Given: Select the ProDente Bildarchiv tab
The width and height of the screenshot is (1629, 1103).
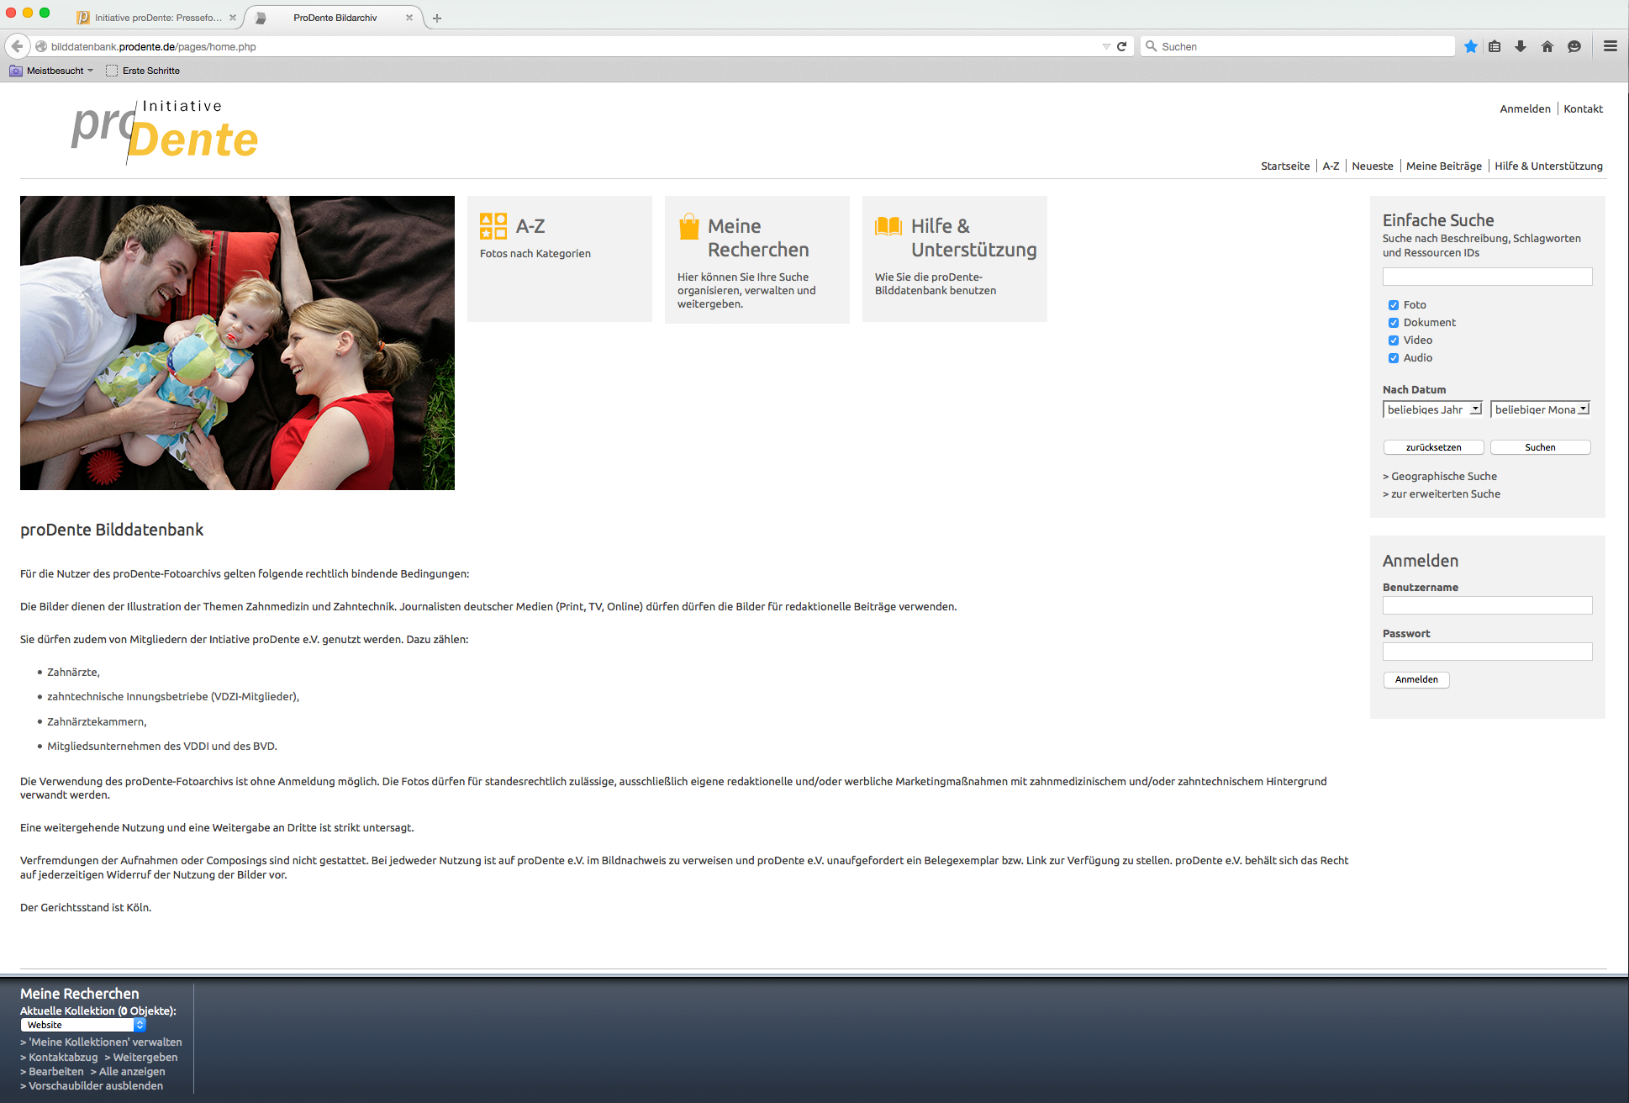Looking at the screenshot, I should coord(335,18).
